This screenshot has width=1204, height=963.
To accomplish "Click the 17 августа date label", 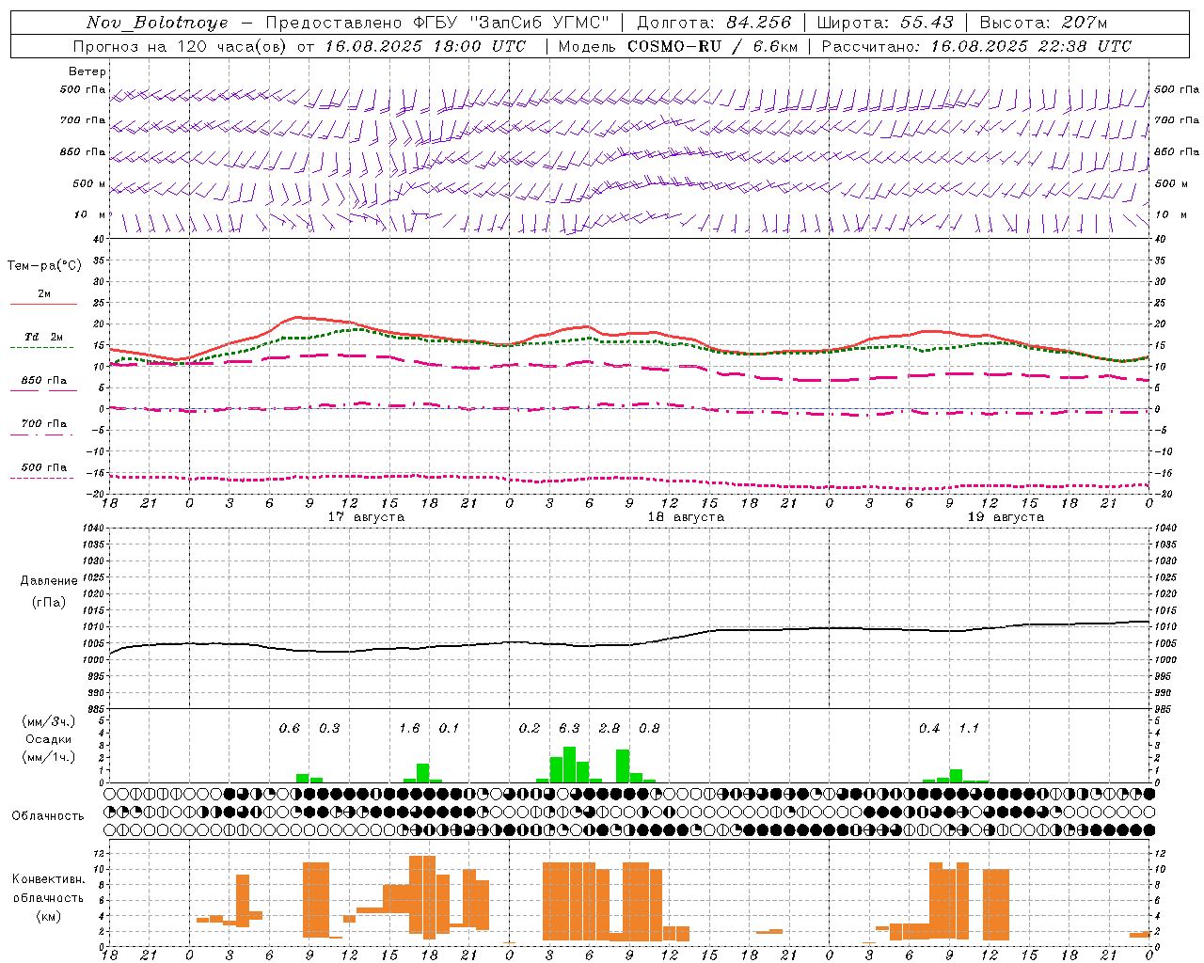I will (x=366, y=517).
